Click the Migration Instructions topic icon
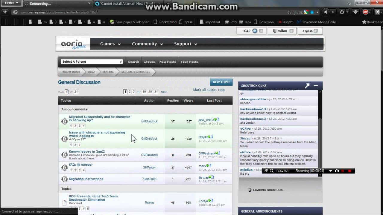The width and height of the screenshot is (383, 215). point(64,179)
